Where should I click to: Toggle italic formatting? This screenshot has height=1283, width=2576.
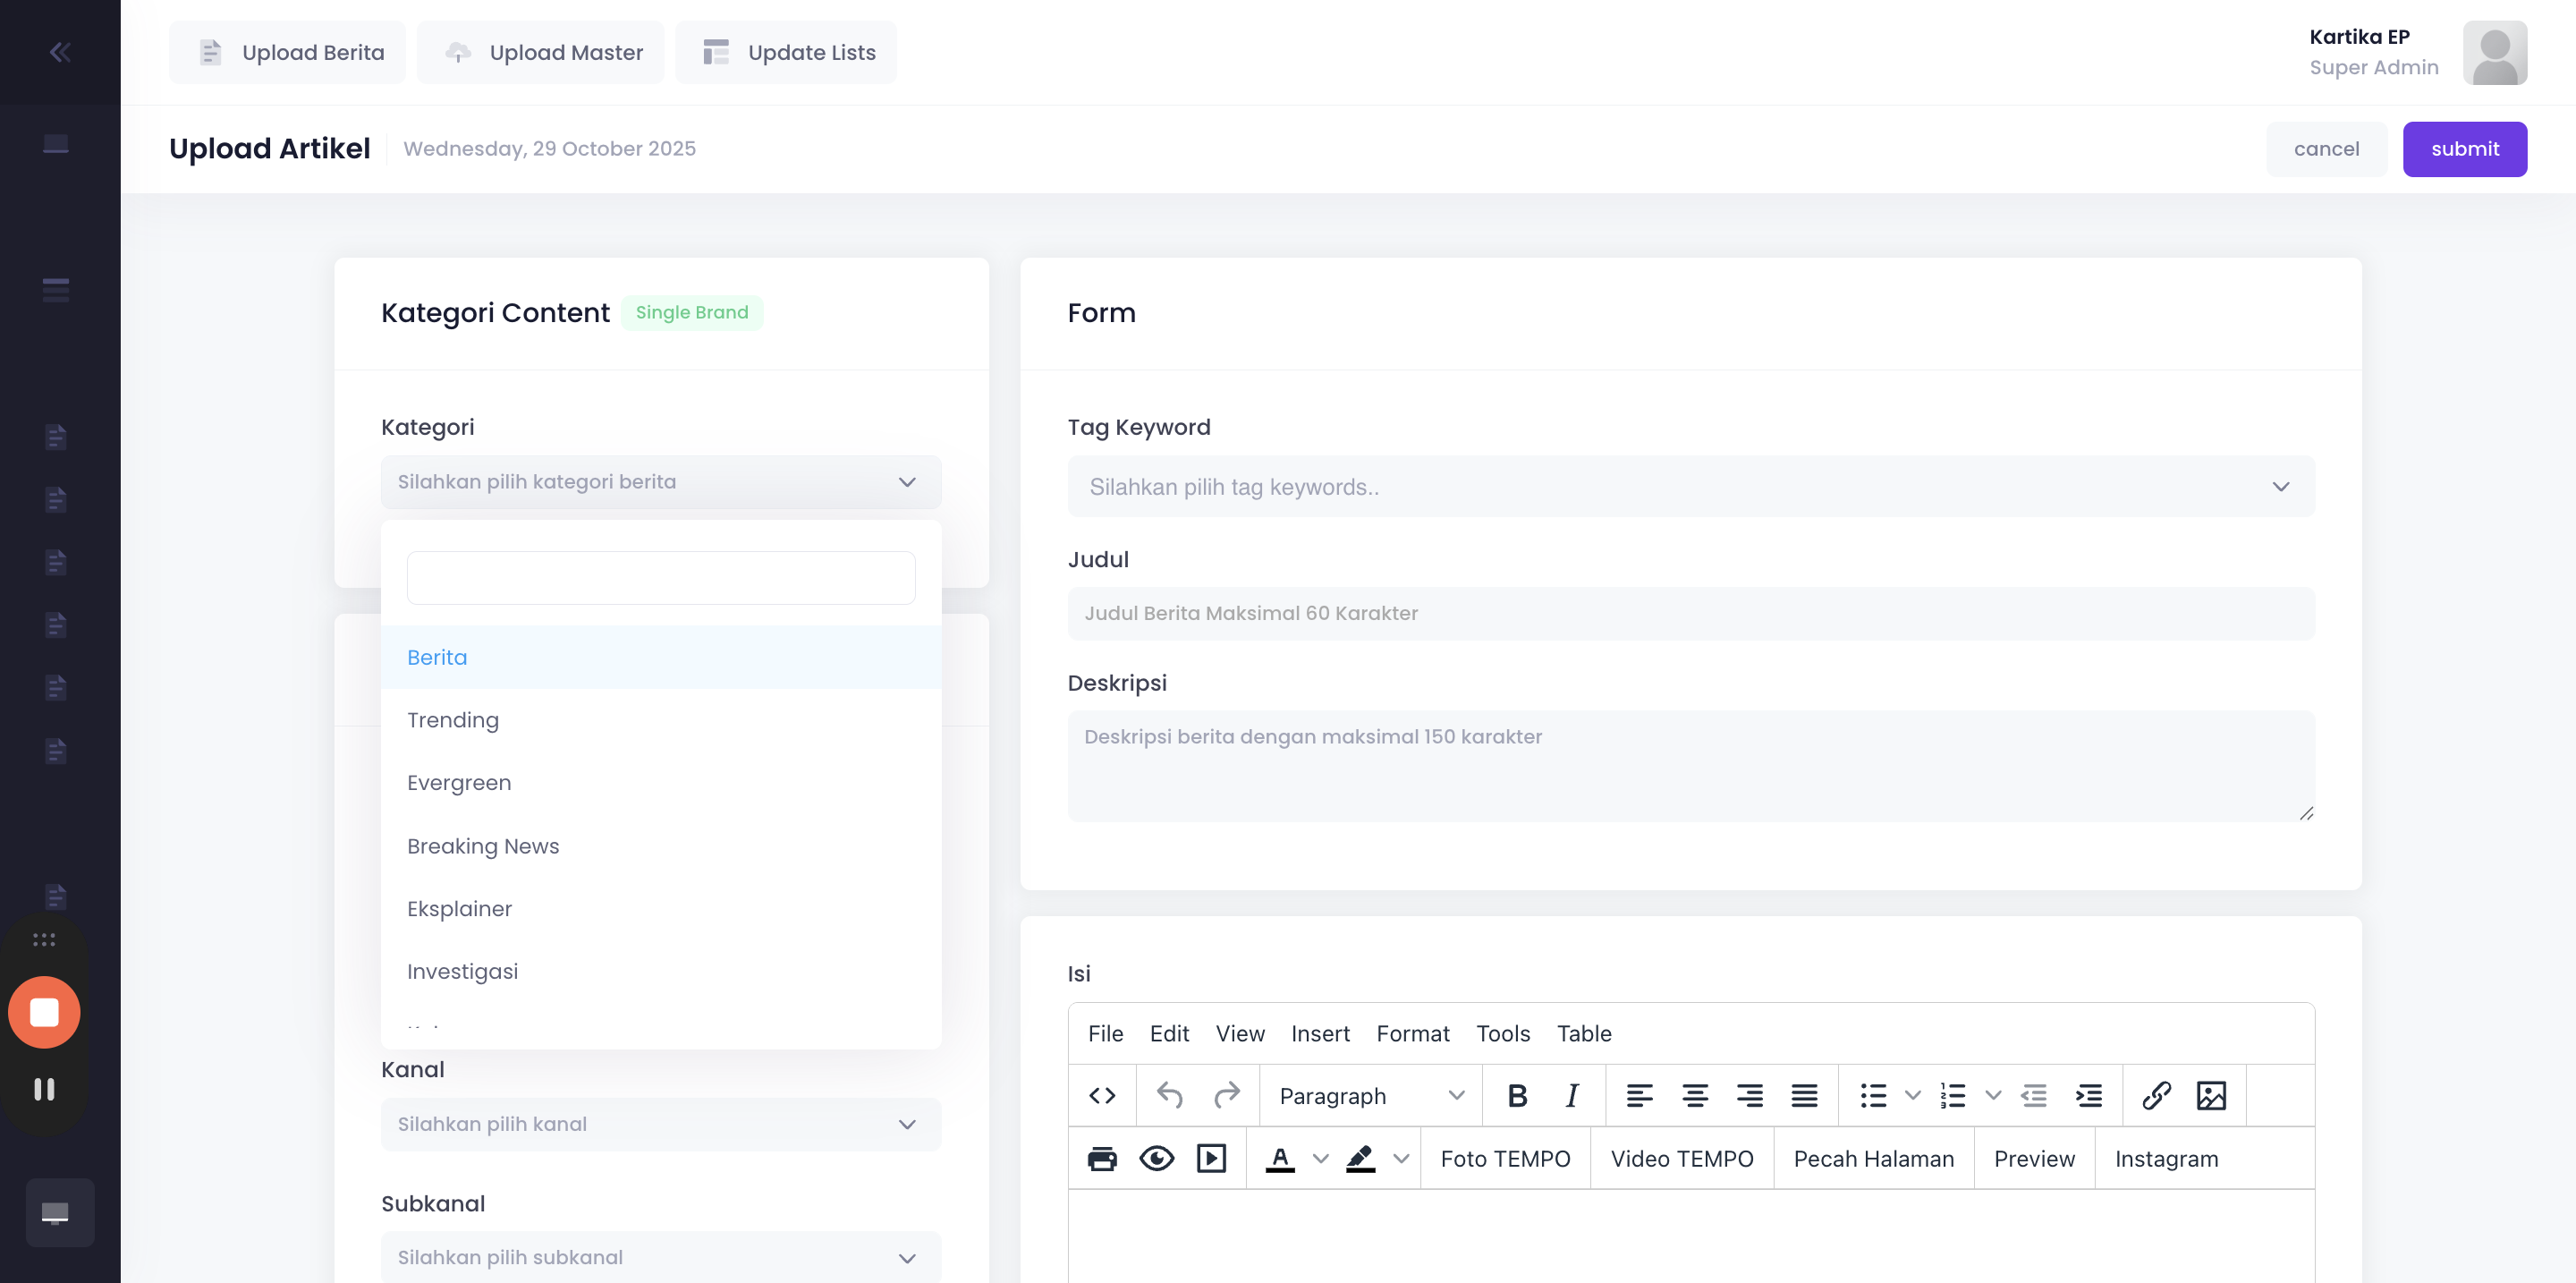pyautogui.click(x=1572, y=1096)
